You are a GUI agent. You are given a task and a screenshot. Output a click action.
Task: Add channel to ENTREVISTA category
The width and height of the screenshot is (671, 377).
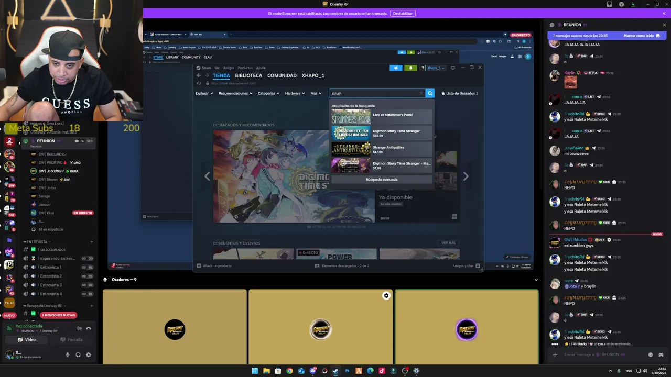[91, 242]
